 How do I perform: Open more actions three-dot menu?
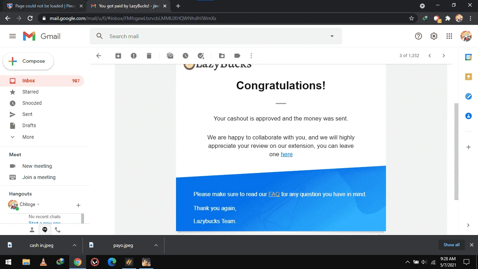[x=251, y=56]
